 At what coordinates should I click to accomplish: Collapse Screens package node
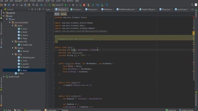click(x=13, y=48)
